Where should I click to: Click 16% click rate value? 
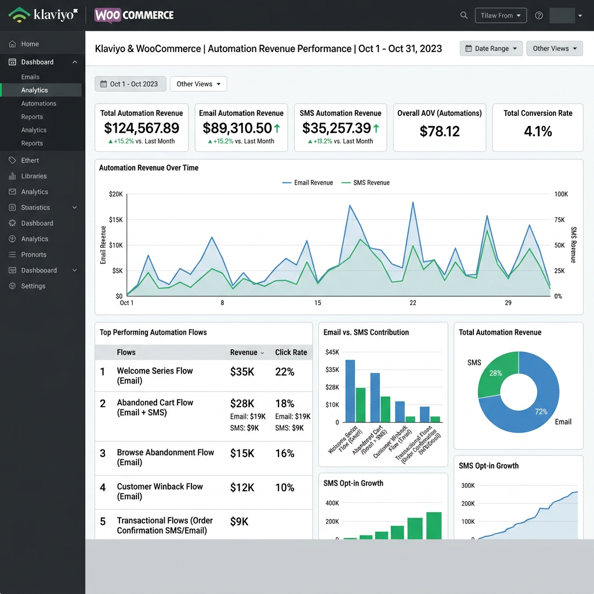tap(284, 454)
